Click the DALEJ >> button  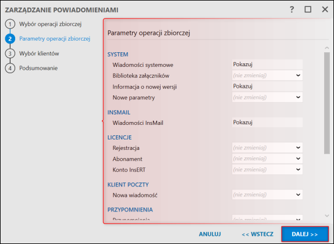305,234
